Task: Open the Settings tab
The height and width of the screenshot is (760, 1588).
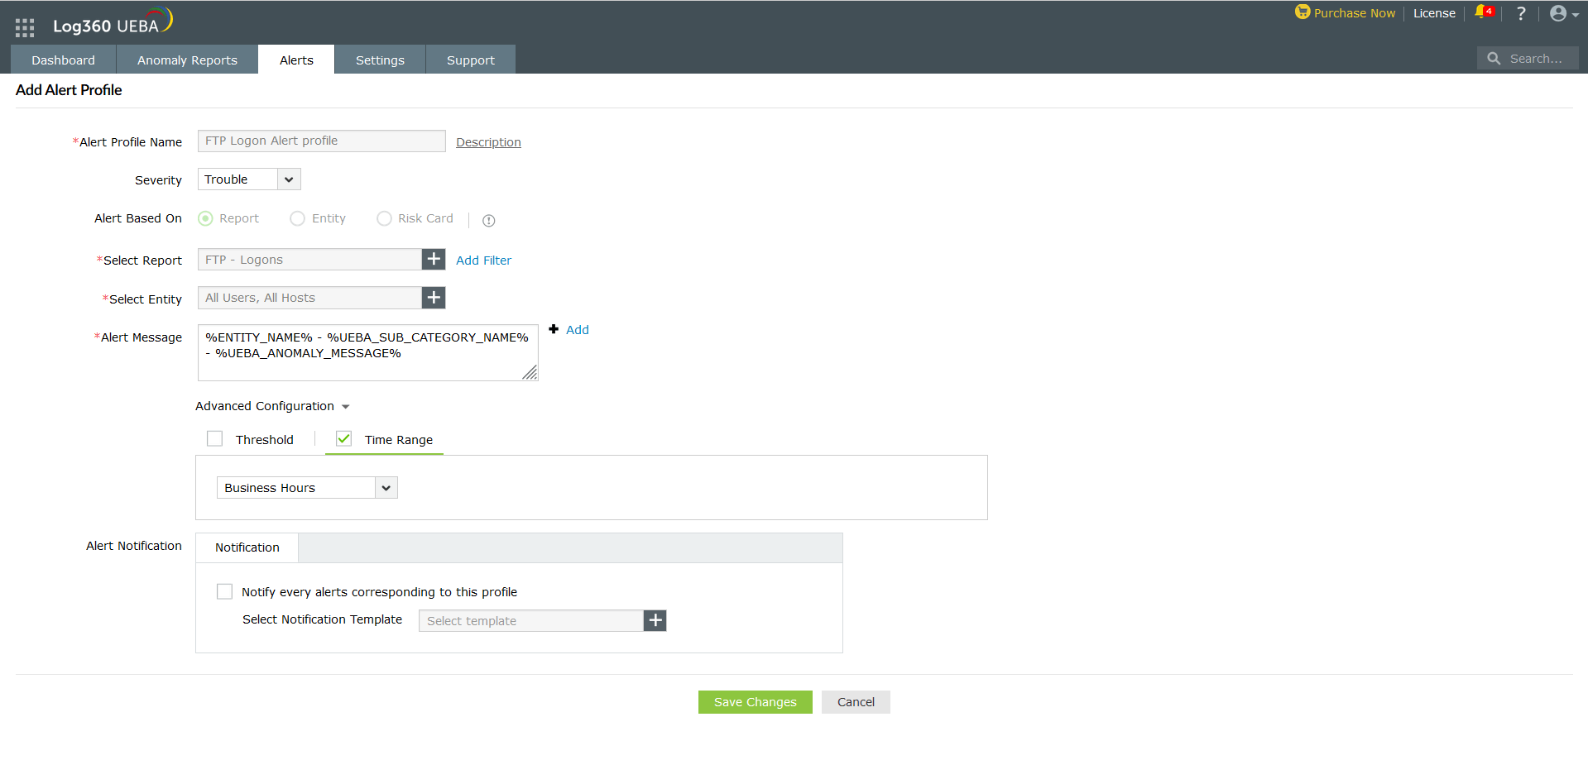Action: (379, 60)
